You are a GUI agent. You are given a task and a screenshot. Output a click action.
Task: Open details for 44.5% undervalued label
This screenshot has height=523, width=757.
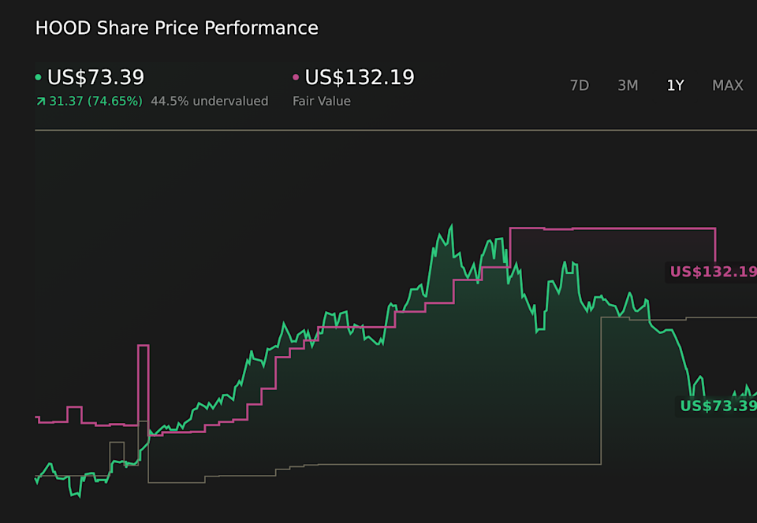click(210, 101)
